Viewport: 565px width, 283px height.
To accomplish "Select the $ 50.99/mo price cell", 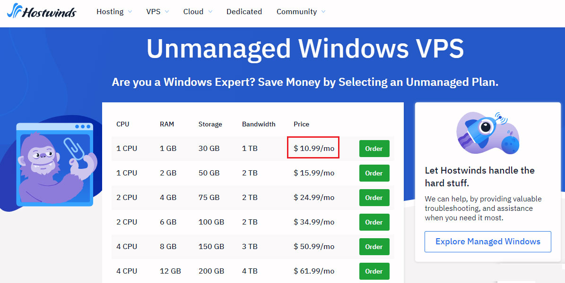I will 314,246.
